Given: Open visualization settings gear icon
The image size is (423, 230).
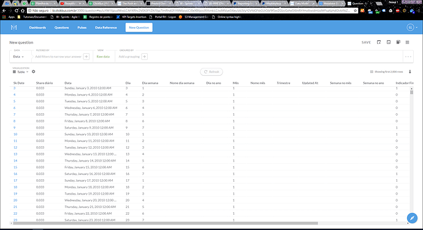Looking at the screenshot, I should click(34, 72).
